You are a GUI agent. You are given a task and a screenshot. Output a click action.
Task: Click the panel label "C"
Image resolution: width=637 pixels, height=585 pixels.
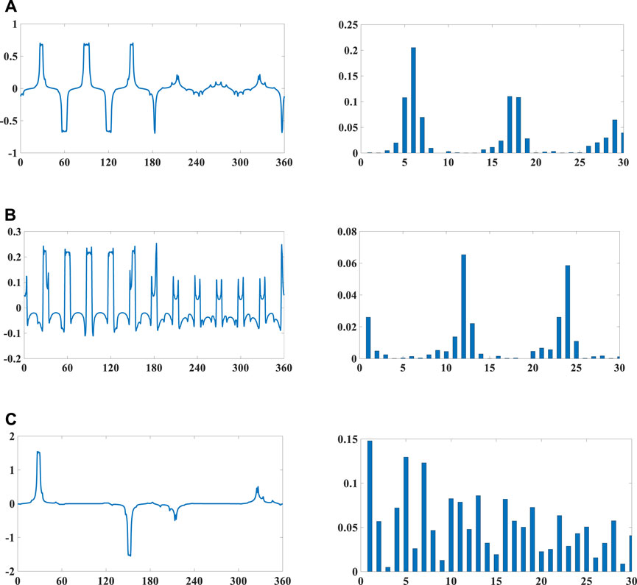(11, 419)
